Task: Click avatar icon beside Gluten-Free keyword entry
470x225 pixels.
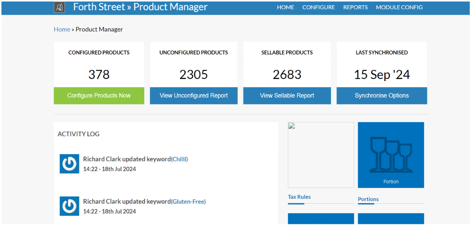Action: (x=69, y=206)
